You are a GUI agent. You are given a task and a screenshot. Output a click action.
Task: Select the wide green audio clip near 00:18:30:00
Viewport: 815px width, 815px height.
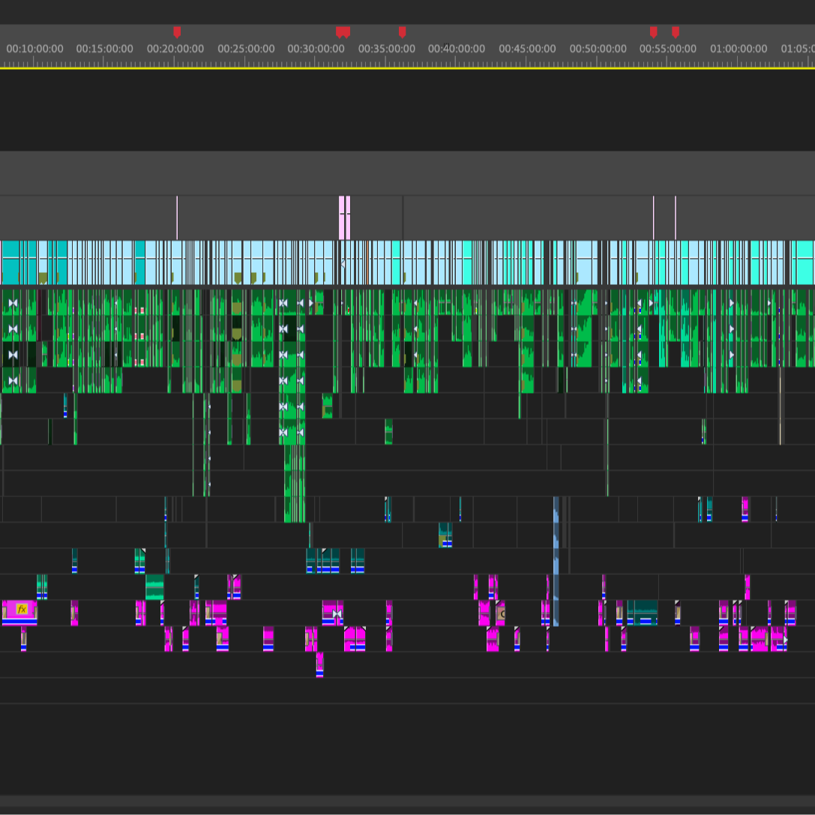click(x=154, y=587)
